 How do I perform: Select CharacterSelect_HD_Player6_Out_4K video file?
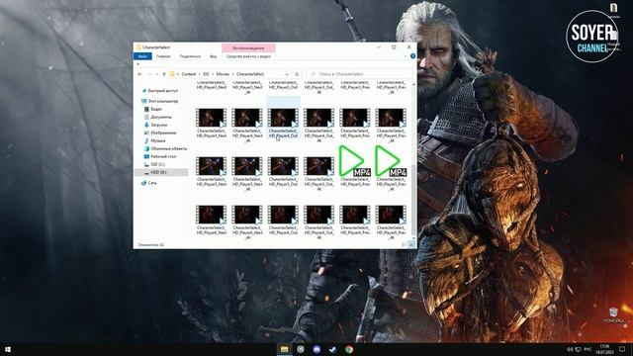[318, 222]
